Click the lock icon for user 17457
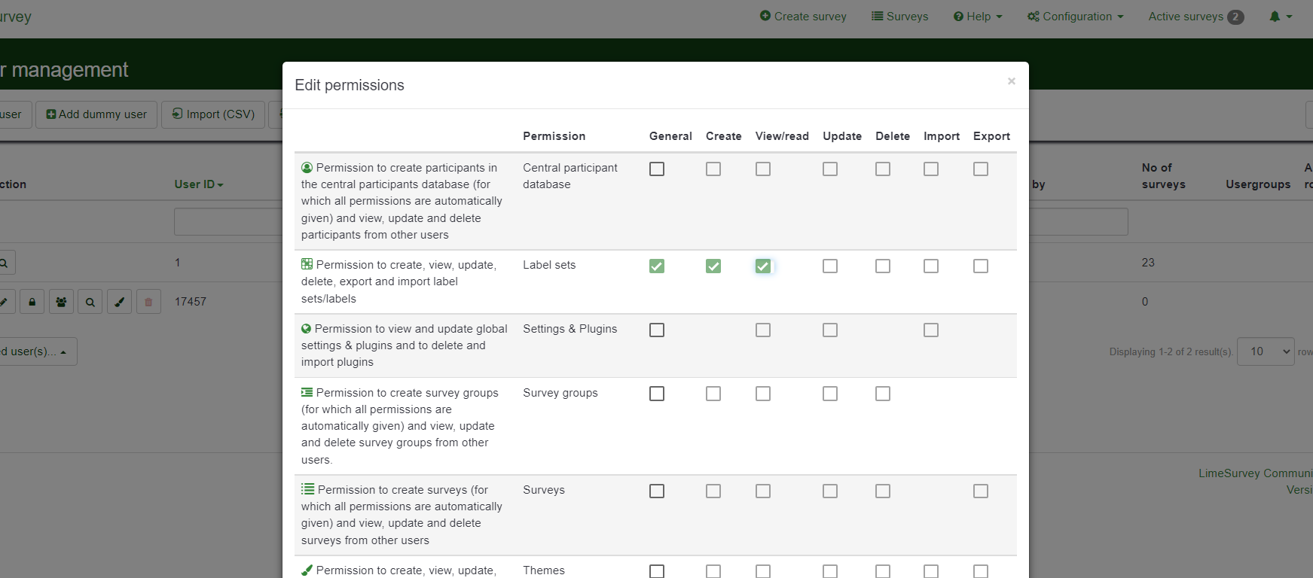 tap(32, 302)
